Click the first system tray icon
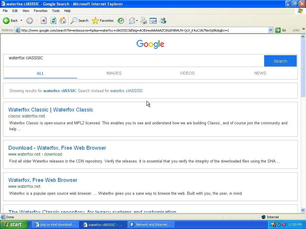 tap(273, 225)
